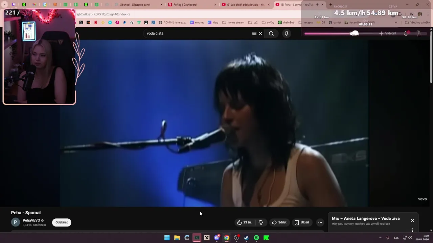Show hidden system tray icons
Screen dimensions: 433x243
(x=380, y=238)
